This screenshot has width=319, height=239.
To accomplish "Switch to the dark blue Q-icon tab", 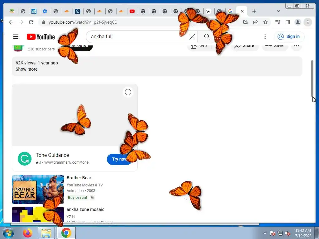I will 78,11.
